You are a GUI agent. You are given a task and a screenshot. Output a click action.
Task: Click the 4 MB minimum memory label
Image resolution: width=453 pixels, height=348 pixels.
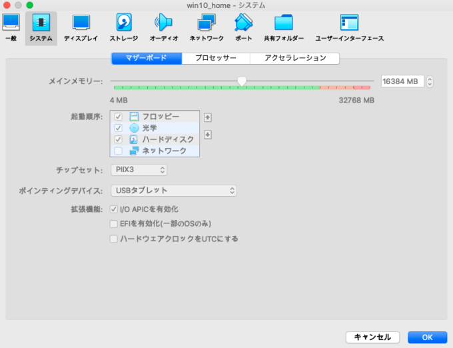(x=119, y=100)
